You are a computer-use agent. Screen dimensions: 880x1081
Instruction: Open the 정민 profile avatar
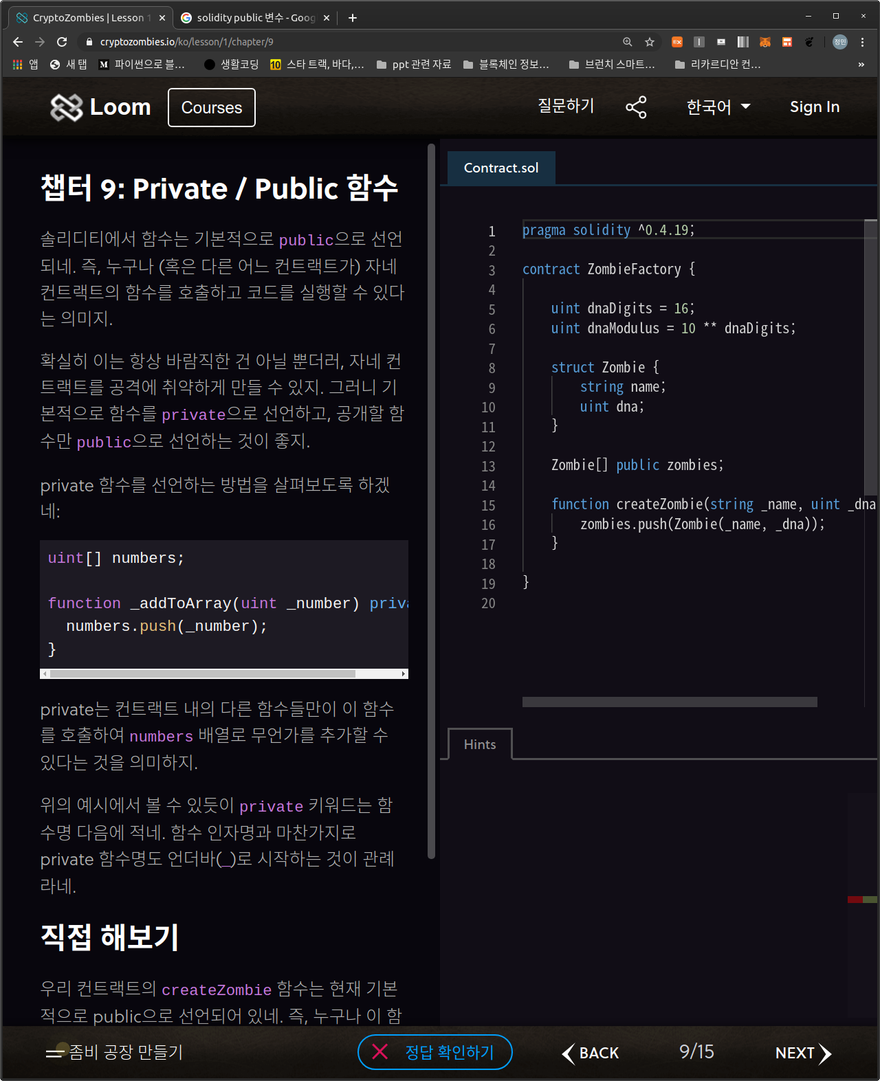[x=840, y=42]
